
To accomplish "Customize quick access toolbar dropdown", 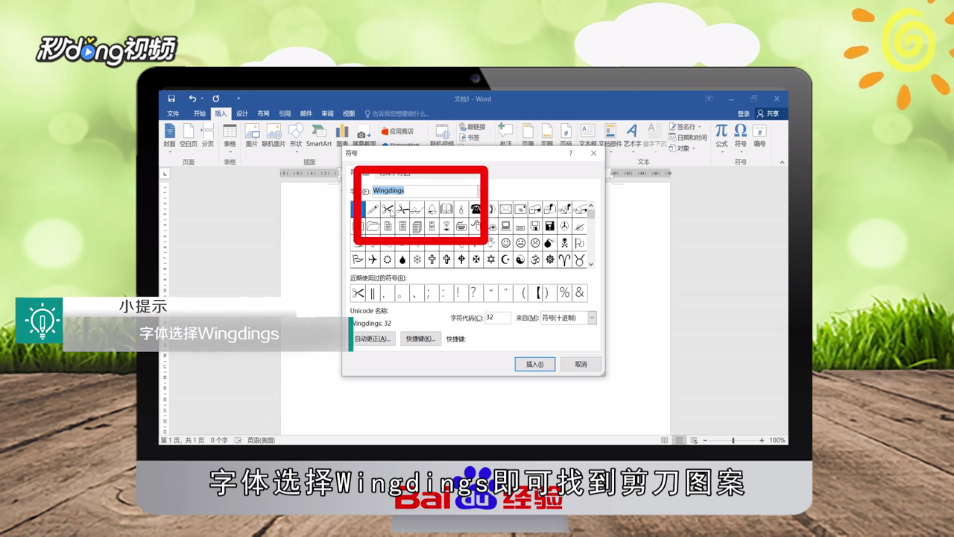I will pyautogui.click(x=238, y=98).
